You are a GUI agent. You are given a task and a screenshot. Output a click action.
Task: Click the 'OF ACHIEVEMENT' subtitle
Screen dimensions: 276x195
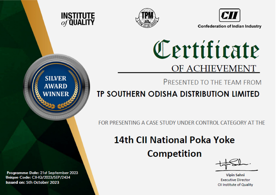coord(214,69)
